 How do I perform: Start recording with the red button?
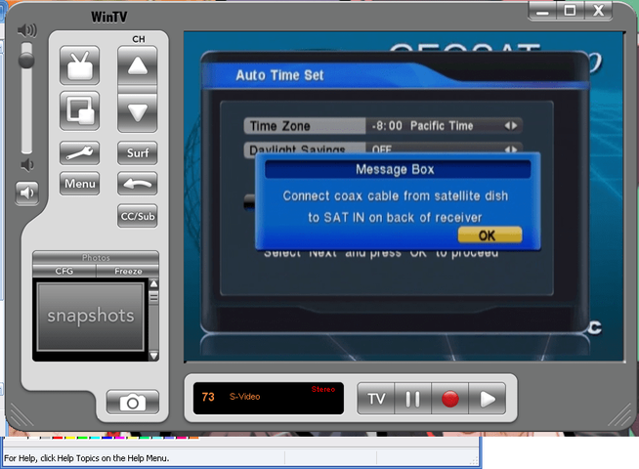(x=449, y=399)
